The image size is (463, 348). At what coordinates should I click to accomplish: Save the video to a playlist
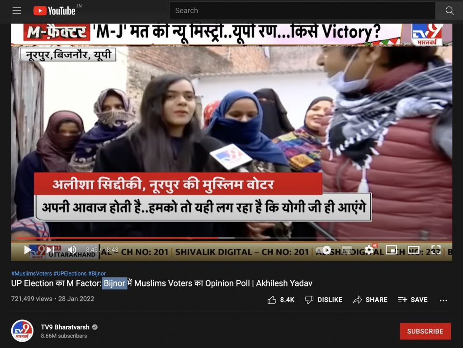pyautogui.click(x=412, y=300)
